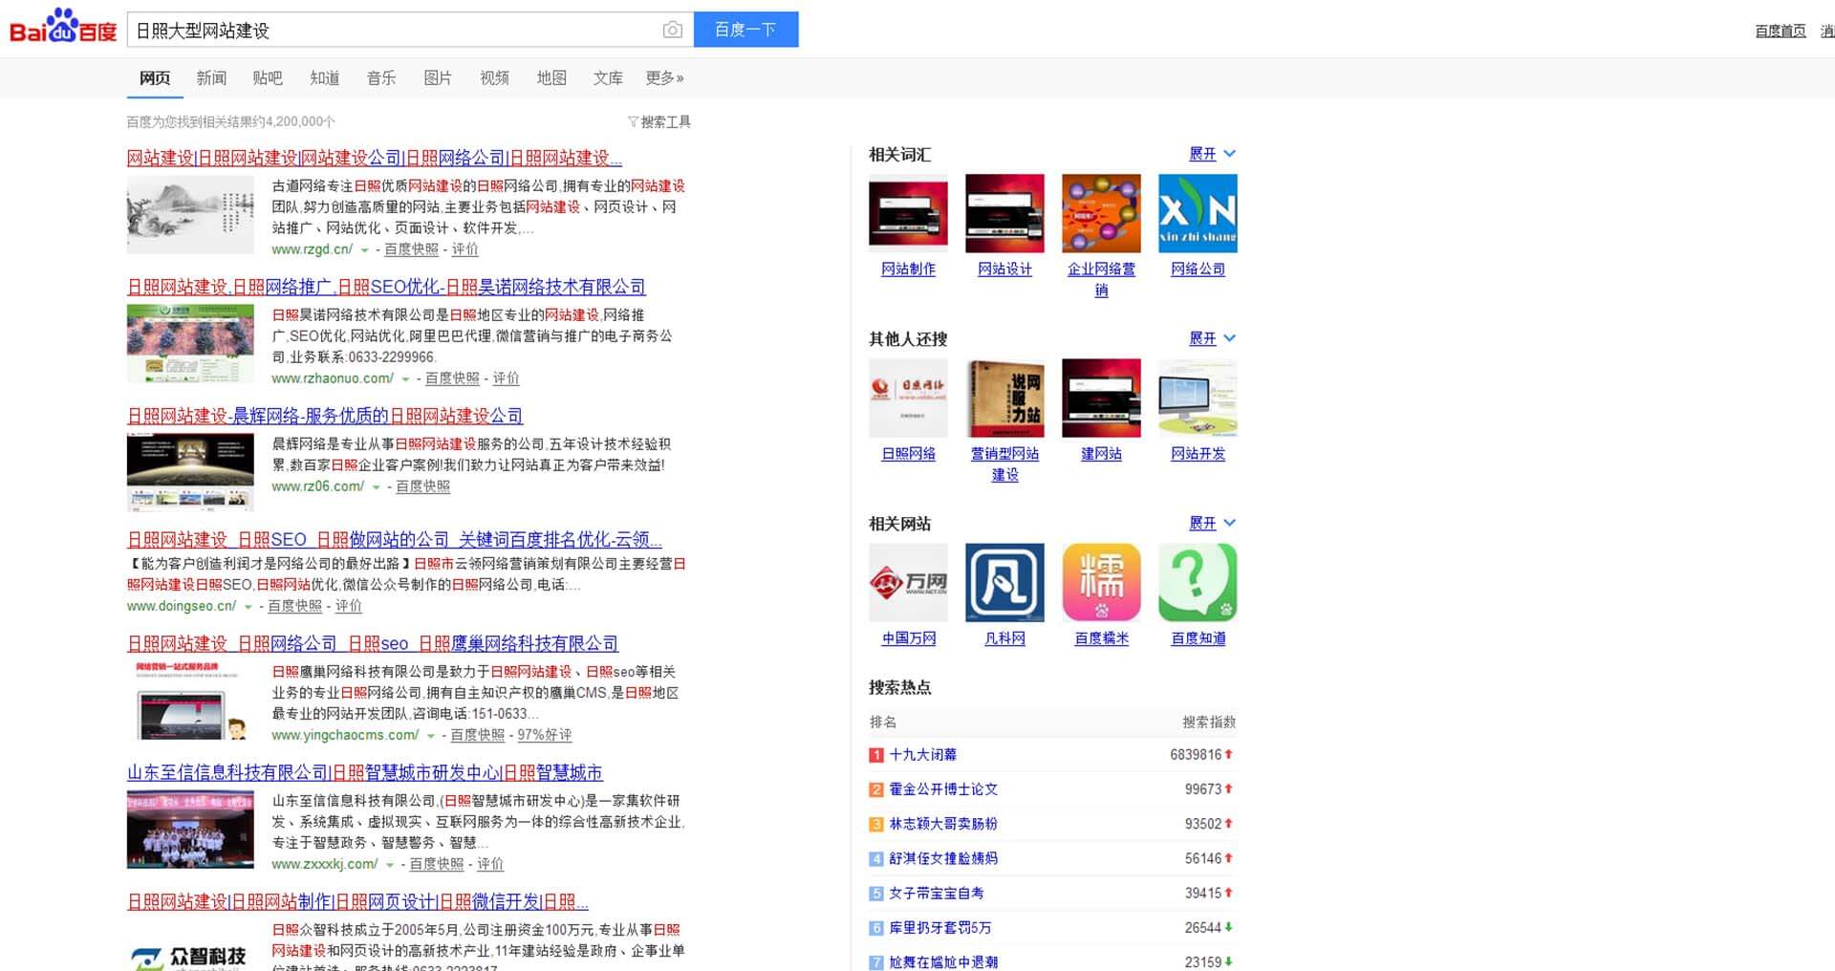Click 97%好评 rating link
This screenshot has height=971, width=1835.
click(x=545, y=735)
